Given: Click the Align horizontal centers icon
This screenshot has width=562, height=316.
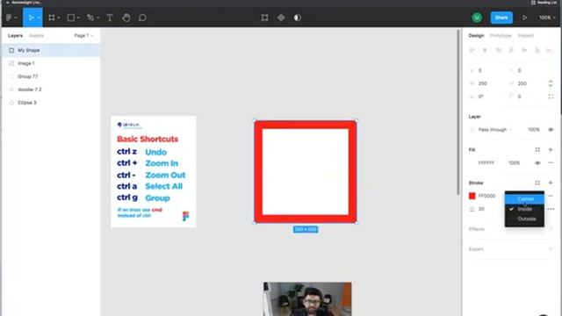Looking at the screenshot, I should point(485,51).
